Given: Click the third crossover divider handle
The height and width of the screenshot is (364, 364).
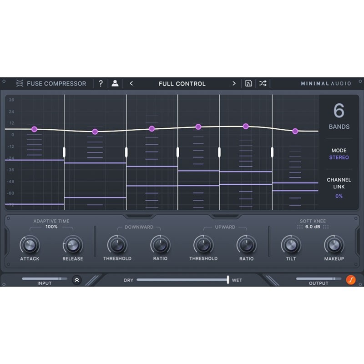Looking at the screenshot, I should [178, 152].
